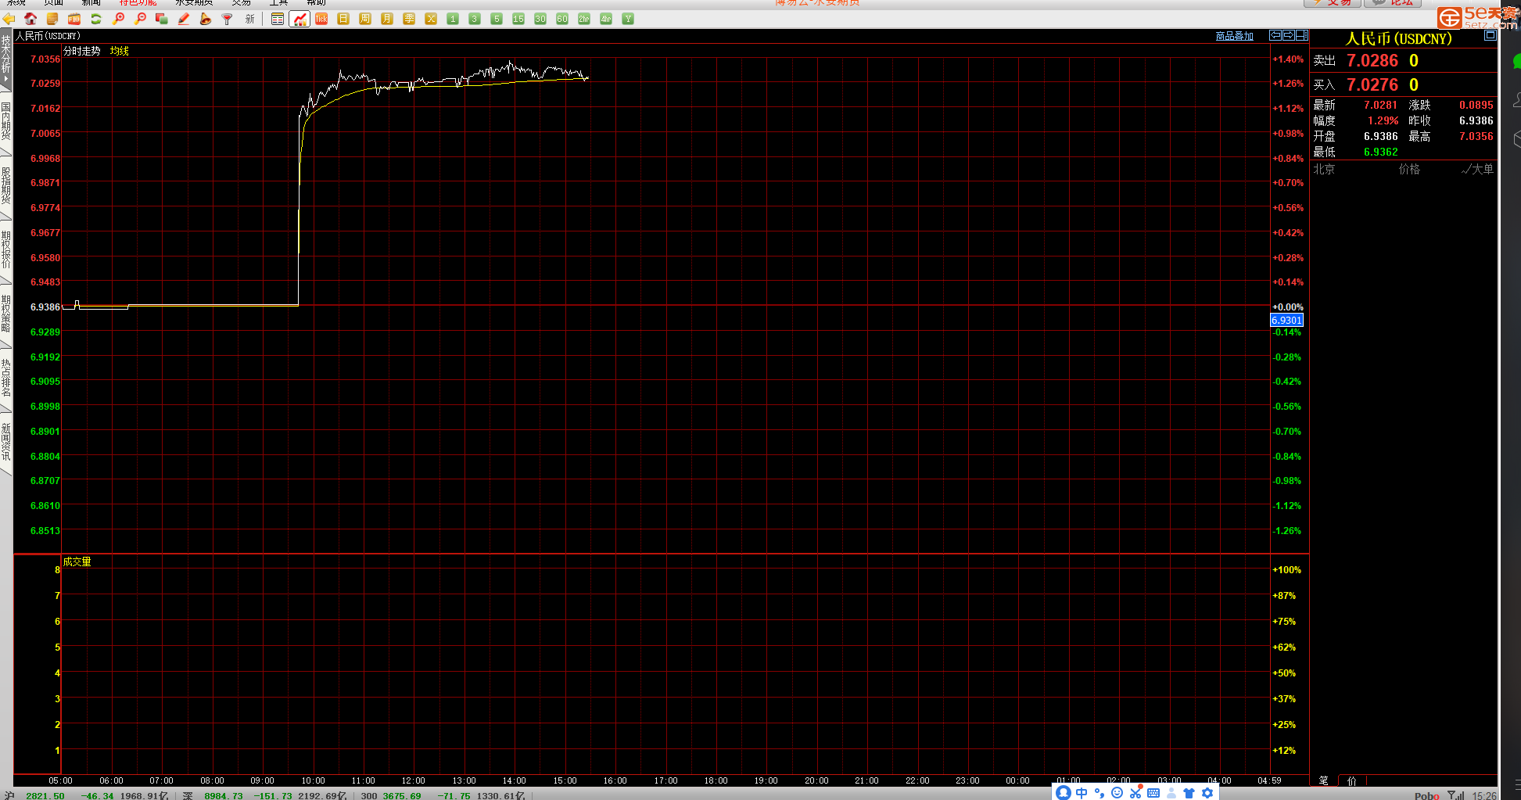Click the yellow back arrow icon
Image resolution: width=1521 pixels, height=800 pixels.
pos(9,19)
